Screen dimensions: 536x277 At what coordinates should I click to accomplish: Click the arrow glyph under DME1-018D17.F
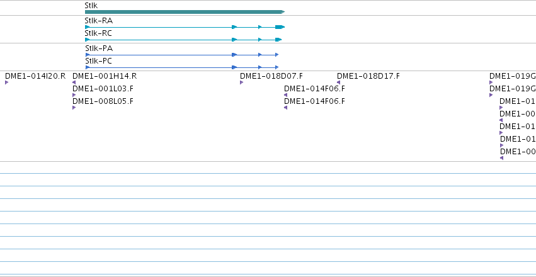pos(338,82)
